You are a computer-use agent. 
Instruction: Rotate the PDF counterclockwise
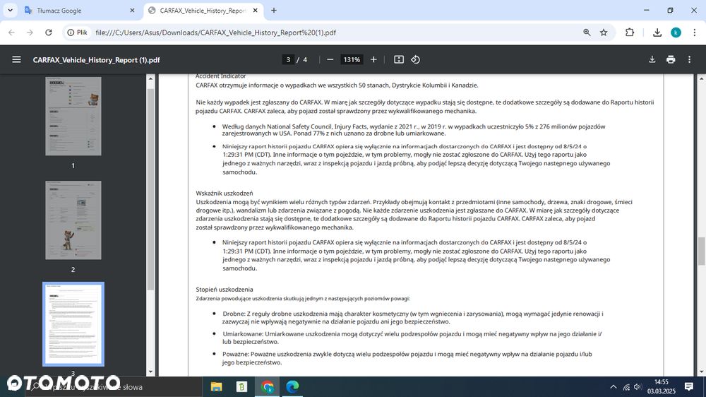pyautogui.click(x=415, y=59)
